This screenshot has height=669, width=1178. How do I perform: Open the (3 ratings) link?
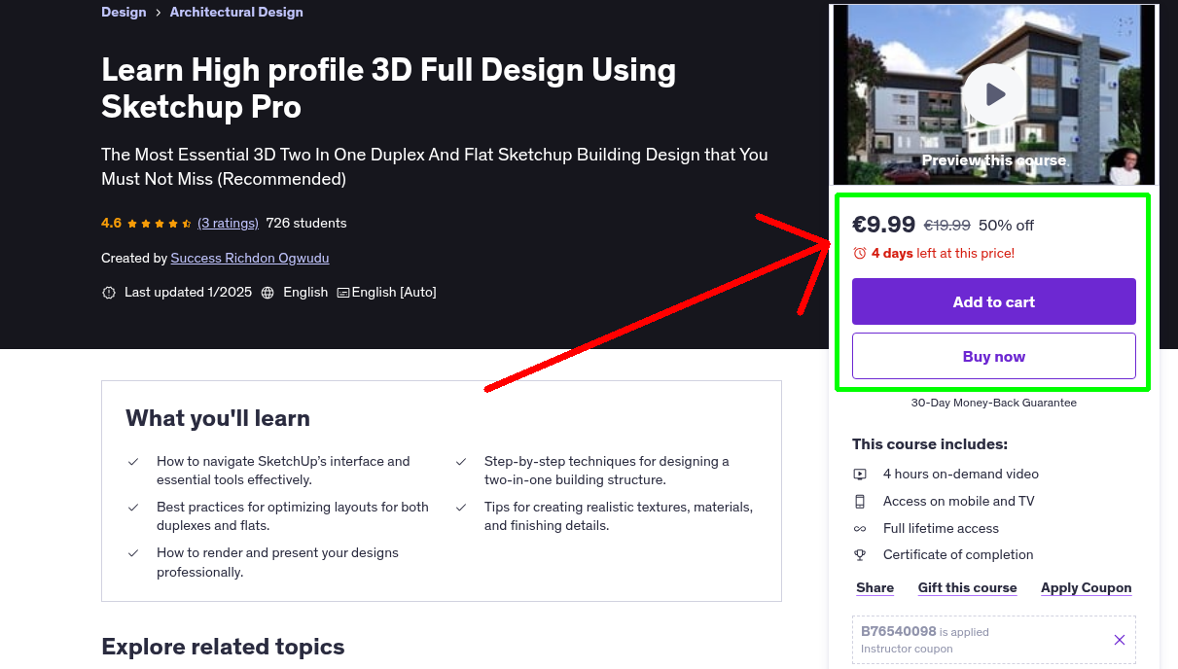point(228,223)
